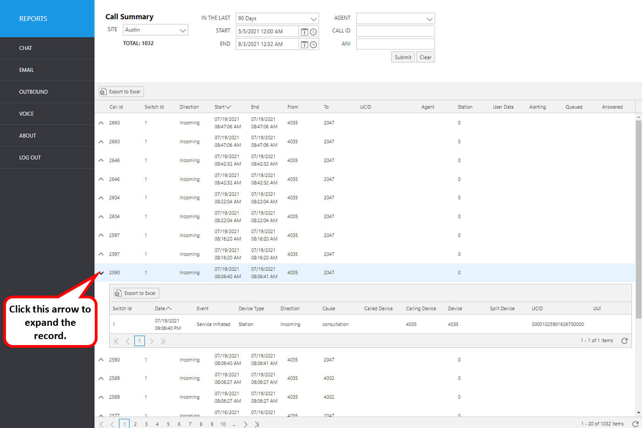Go to page 2 of the main grid

point(135,424)
